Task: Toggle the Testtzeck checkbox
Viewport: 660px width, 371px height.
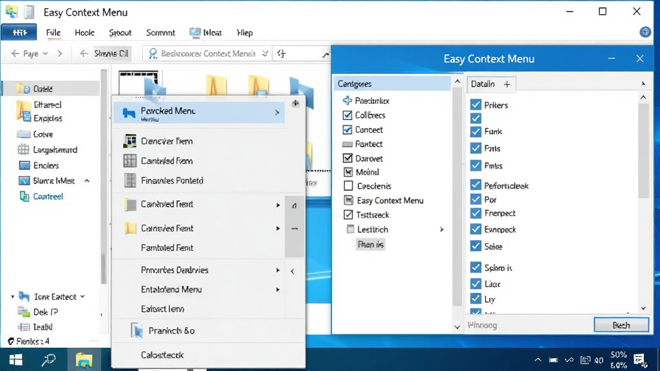Action: (x=348, y=214)
